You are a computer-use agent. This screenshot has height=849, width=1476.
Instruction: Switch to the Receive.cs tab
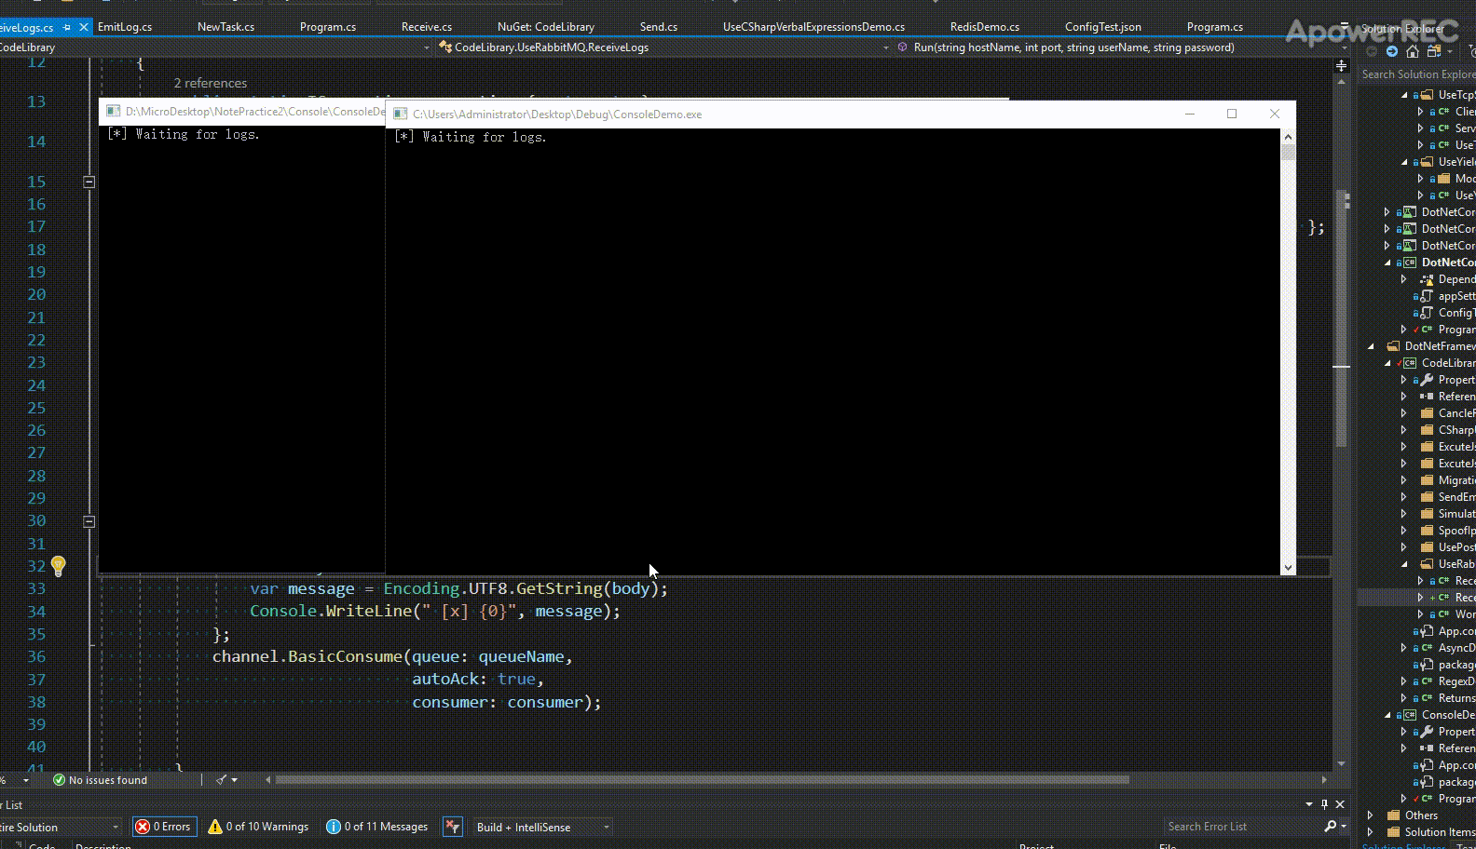(426, 28)
